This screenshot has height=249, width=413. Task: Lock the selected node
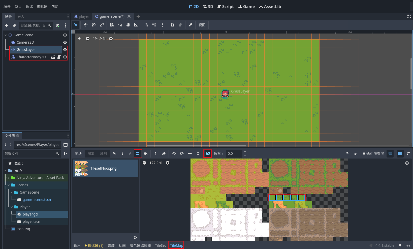coord(172,25)
